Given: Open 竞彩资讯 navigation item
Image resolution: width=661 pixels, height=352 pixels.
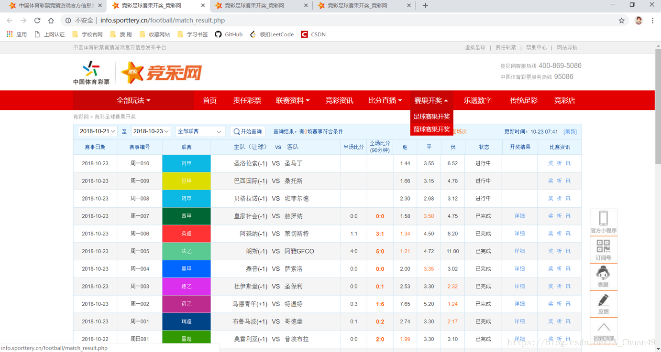Looking at the screenshot, I should click(x=339, y=100).
